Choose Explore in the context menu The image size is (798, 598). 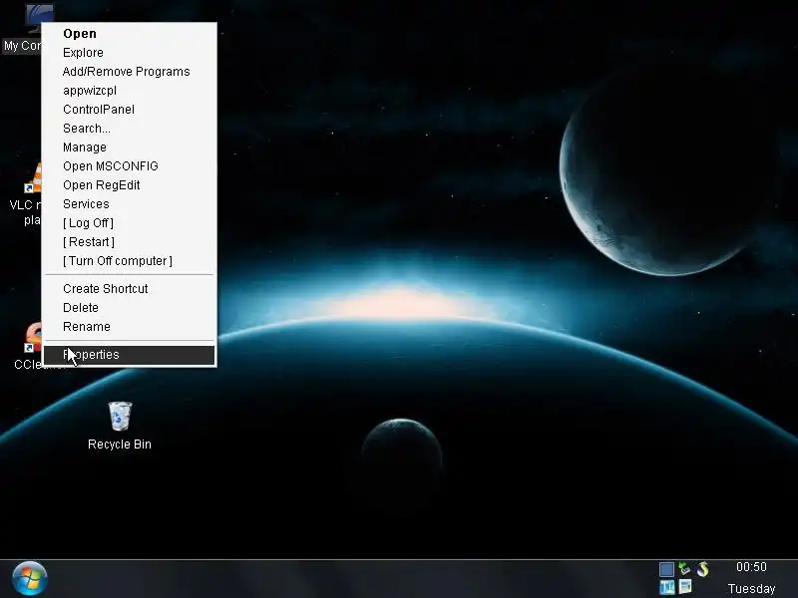click(130, 53)
